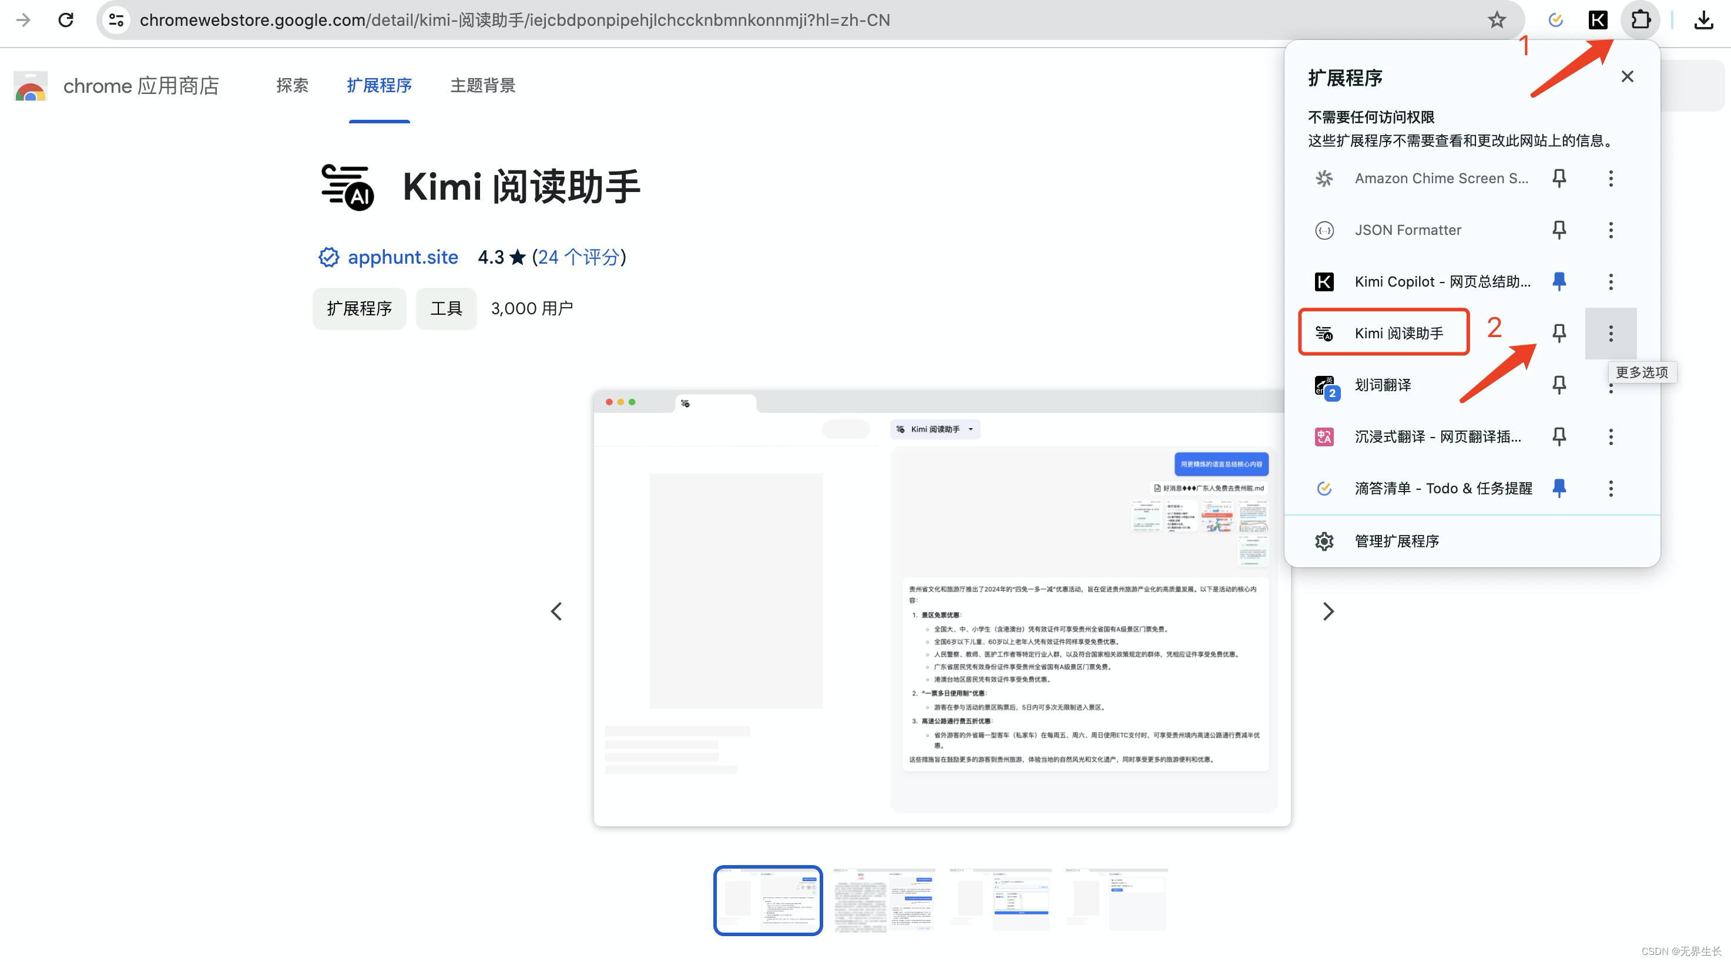Close the 扩展程序 popup
Image resolution: width=1731 pixels, height=962 pixels.
tap(1627, 76)
